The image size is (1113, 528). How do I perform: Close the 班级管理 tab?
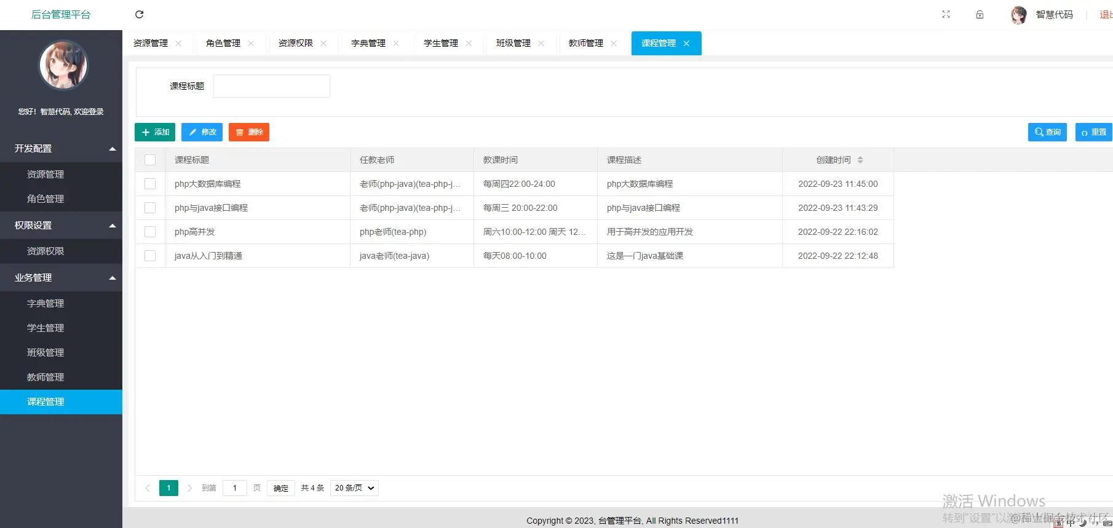541,43
